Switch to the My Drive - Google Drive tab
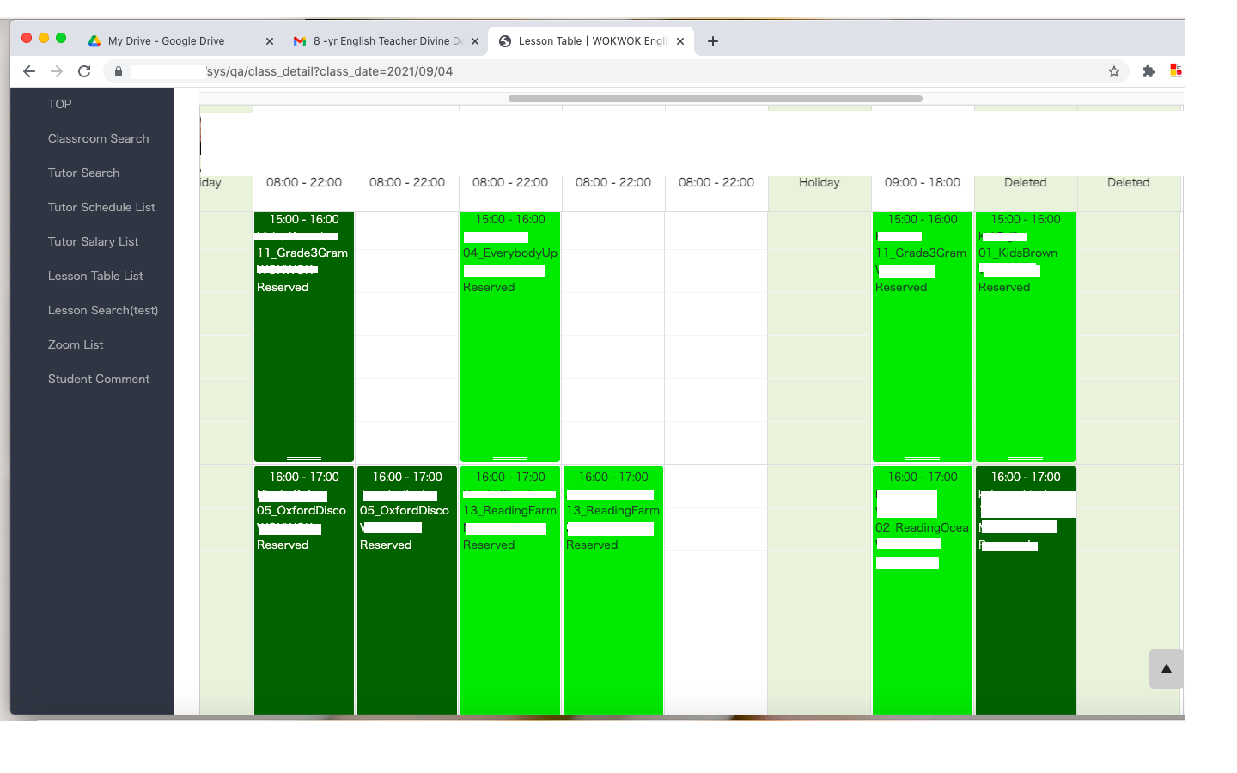Image resolution: width=1237 pixels, height=773 pixels. [180, 41]
